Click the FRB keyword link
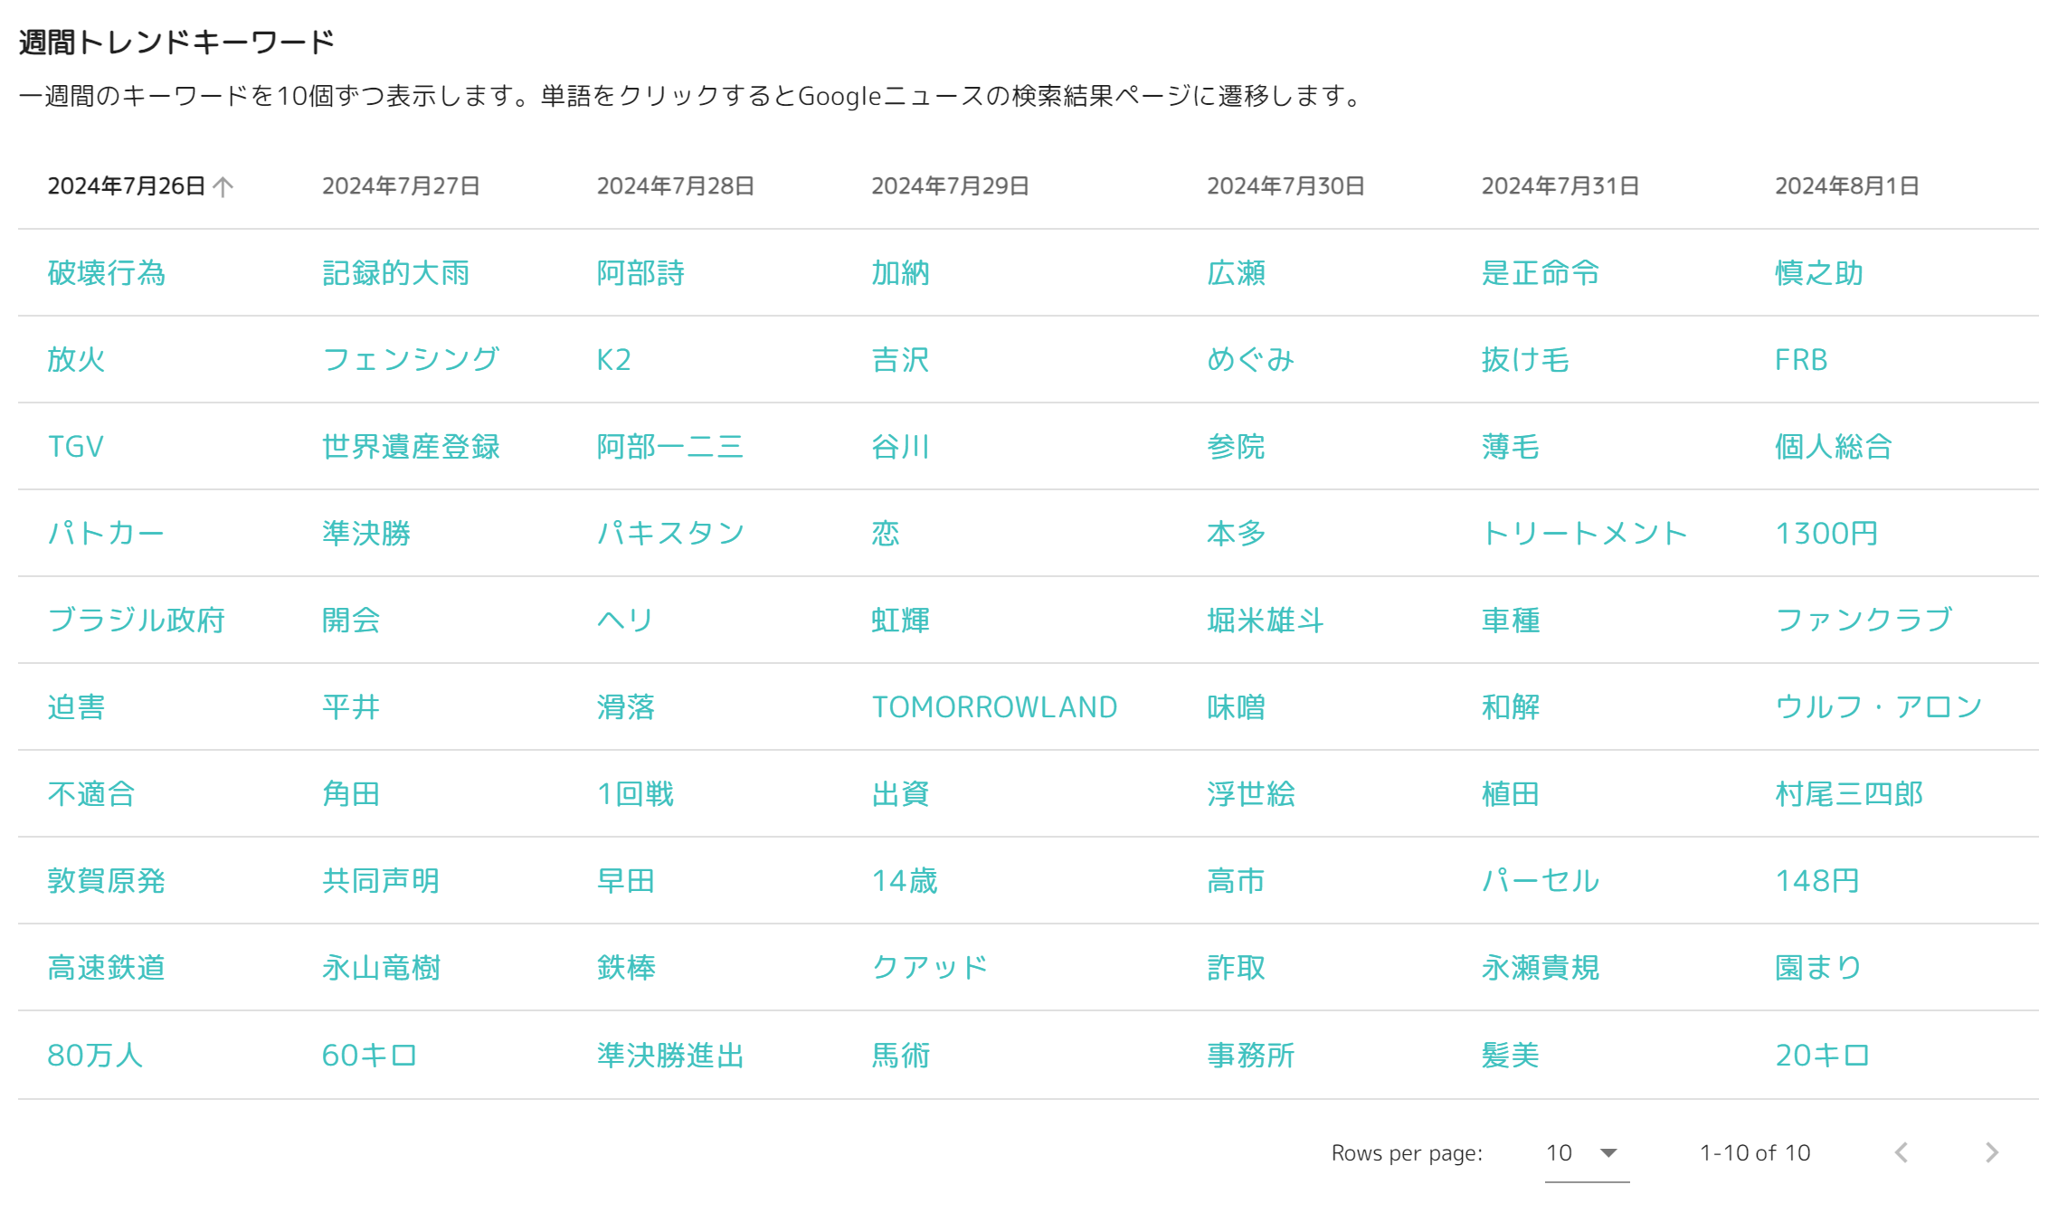Image resolution: width=2058 pixels, height=1213 pixels. click(x=1801, y=360)
